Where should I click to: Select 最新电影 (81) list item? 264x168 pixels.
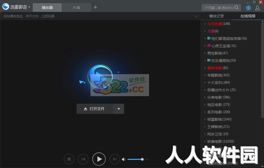(218, 68)
